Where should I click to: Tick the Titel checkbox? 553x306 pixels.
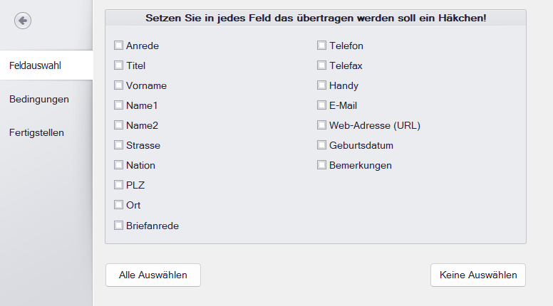pyautogui.click(x=119, y=65)
